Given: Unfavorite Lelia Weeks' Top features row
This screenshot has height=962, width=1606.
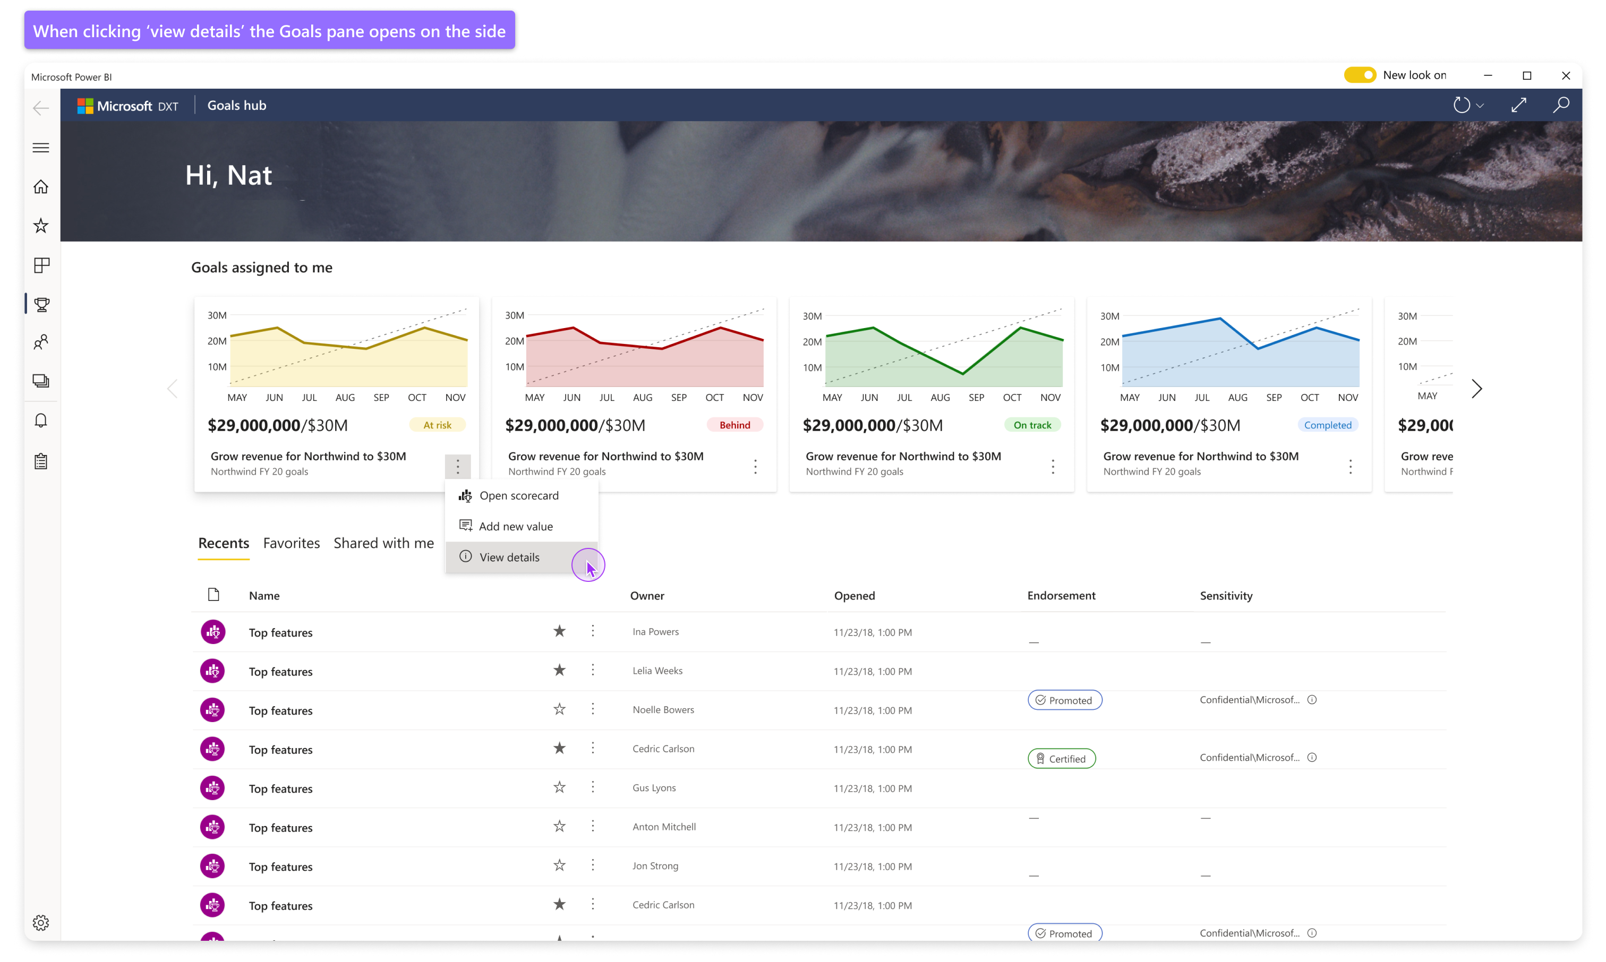Looking at the screenshot, I should click(x=560, y=671).
